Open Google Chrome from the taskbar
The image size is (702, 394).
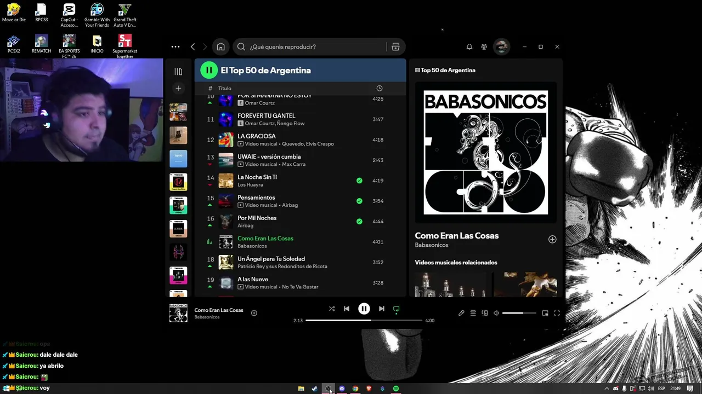point(355,389)
